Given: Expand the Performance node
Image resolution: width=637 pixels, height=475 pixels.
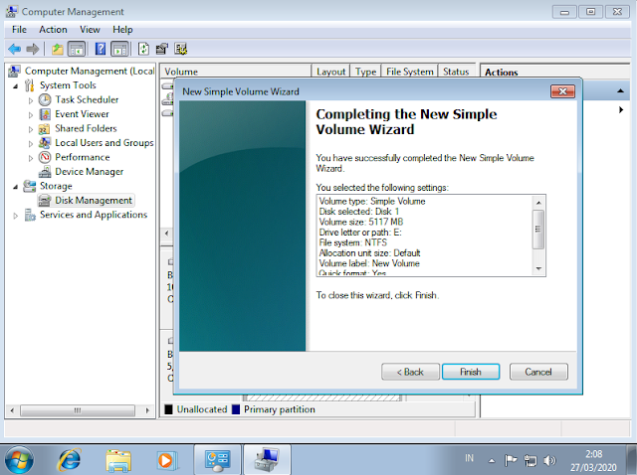Looking at the screenshot, I should (31, 158).
